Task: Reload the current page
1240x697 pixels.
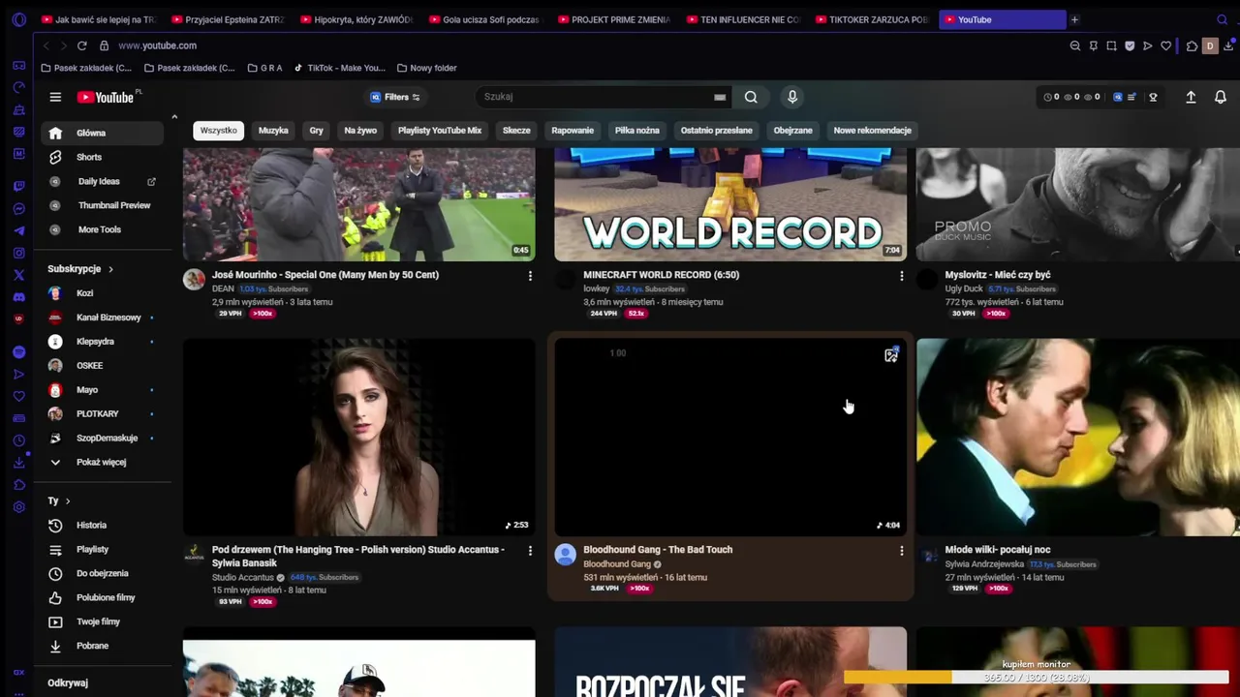Action: tap(81, 45)
